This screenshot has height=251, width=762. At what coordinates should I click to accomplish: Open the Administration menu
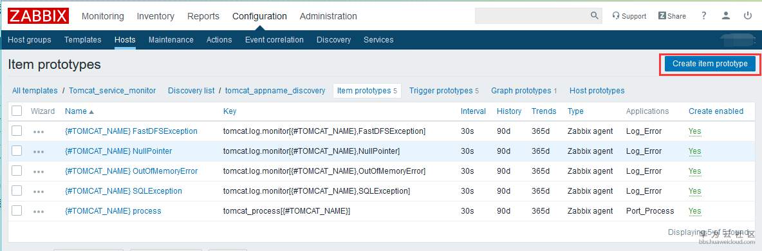click(x=328, y=17)
